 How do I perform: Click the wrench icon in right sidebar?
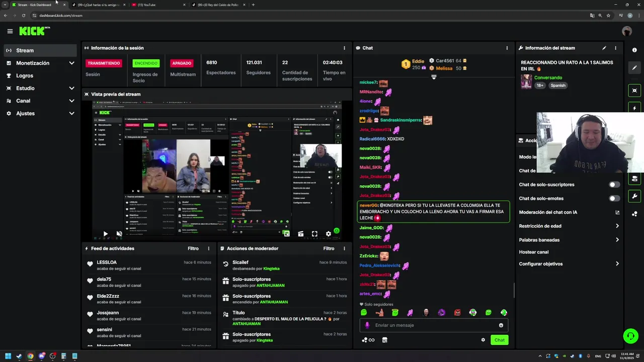(x=634, y=196)
